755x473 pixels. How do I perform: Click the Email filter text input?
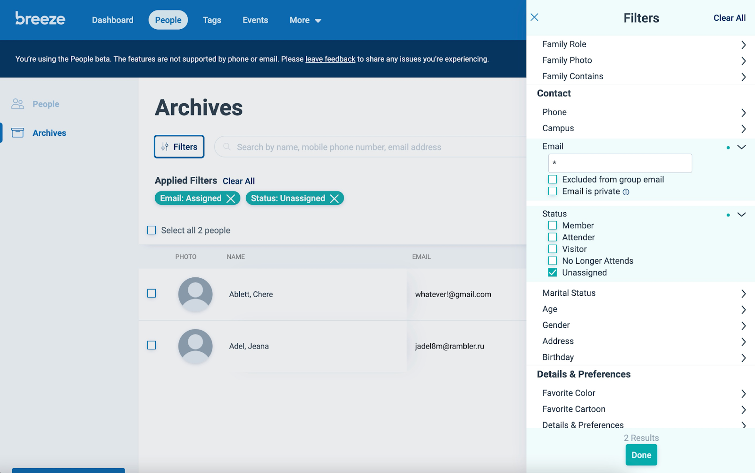[x=620, y=163]
